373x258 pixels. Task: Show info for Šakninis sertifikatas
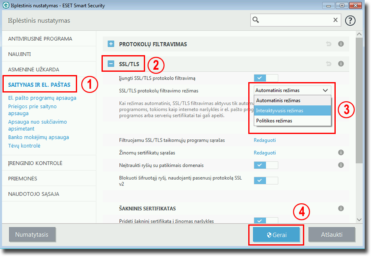[x=341, y=209]
